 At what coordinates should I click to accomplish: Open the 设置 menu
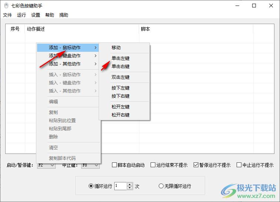coord(36,15)
